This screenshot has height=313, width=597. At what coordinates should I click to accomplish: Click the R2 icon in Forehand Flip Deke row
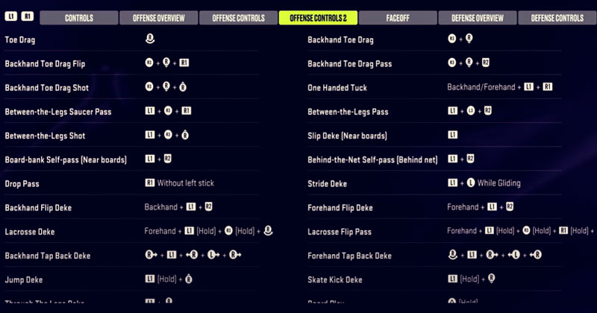tap(510, 206)
